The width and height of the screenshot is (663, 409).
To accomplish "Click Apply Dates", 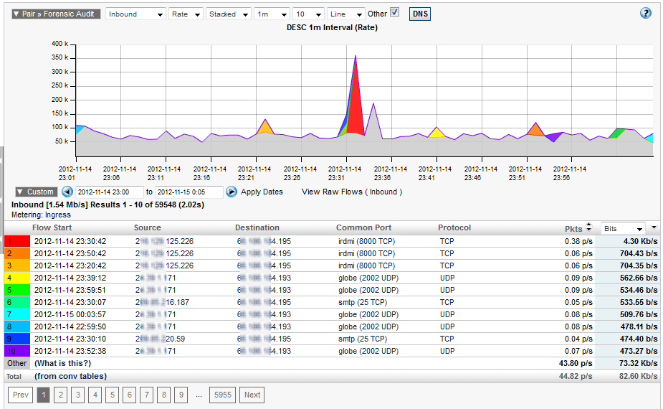I will [262, 192].
